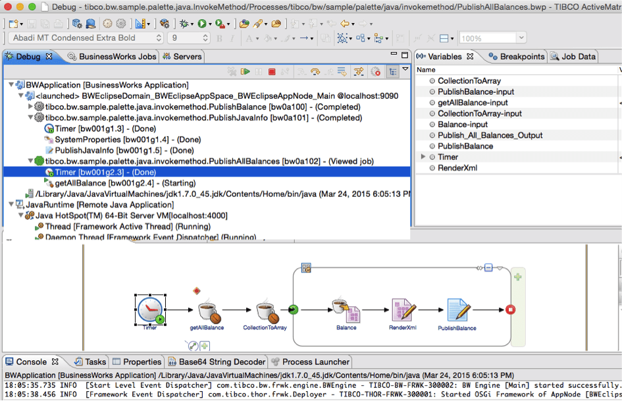Viewport: 622px width, 401px height.
Task: Open the zoom 100% combo box arrow
Action: pyautogui.click(x=521, y=38)
